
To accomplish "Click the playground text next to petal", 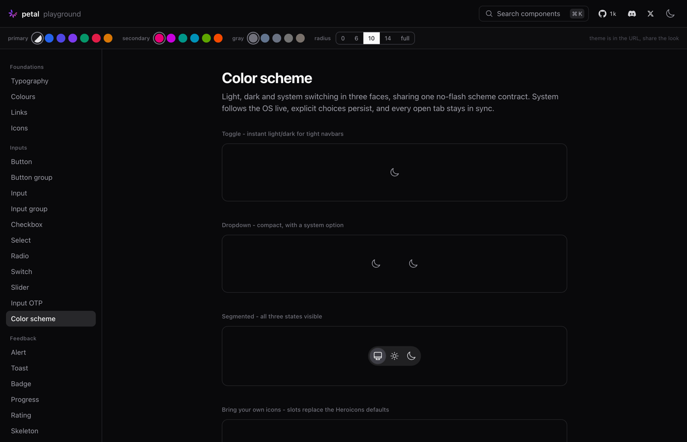I will 62,14.
